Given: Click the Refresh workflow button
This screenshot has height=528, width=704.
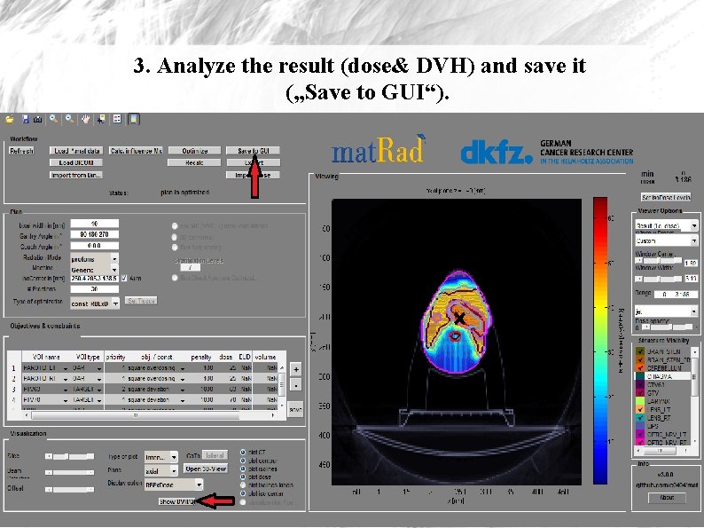Looking at the screenshot, I should pyautogui.click(x=21, y=151).
